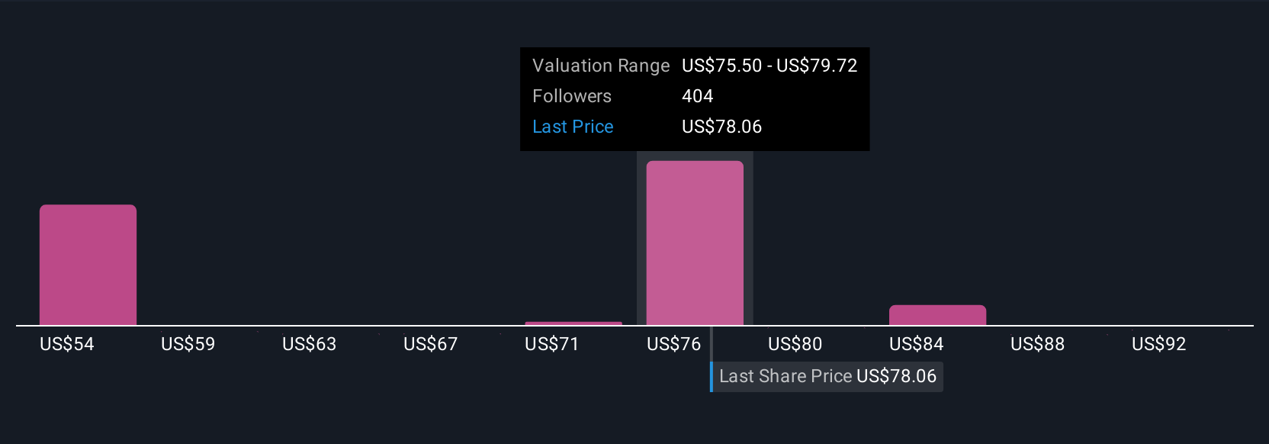1269x444 pixels.
Task: Open the Last Price link in tooltip
Action: pos(573,127)
